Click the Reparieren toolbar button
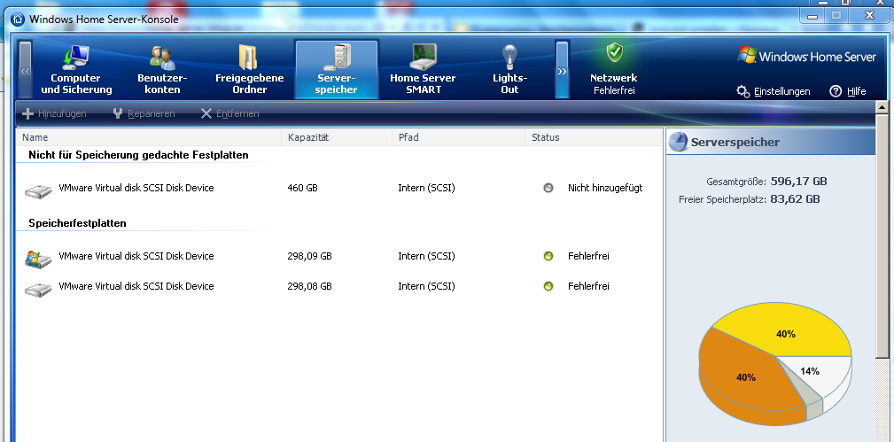The image size is (894, 442). 144,113
